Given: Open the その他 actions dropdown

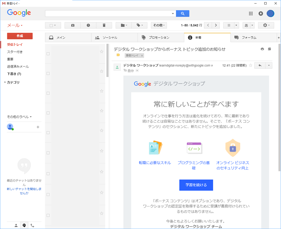Looking at the screenshot, I should tap(159, 25).
